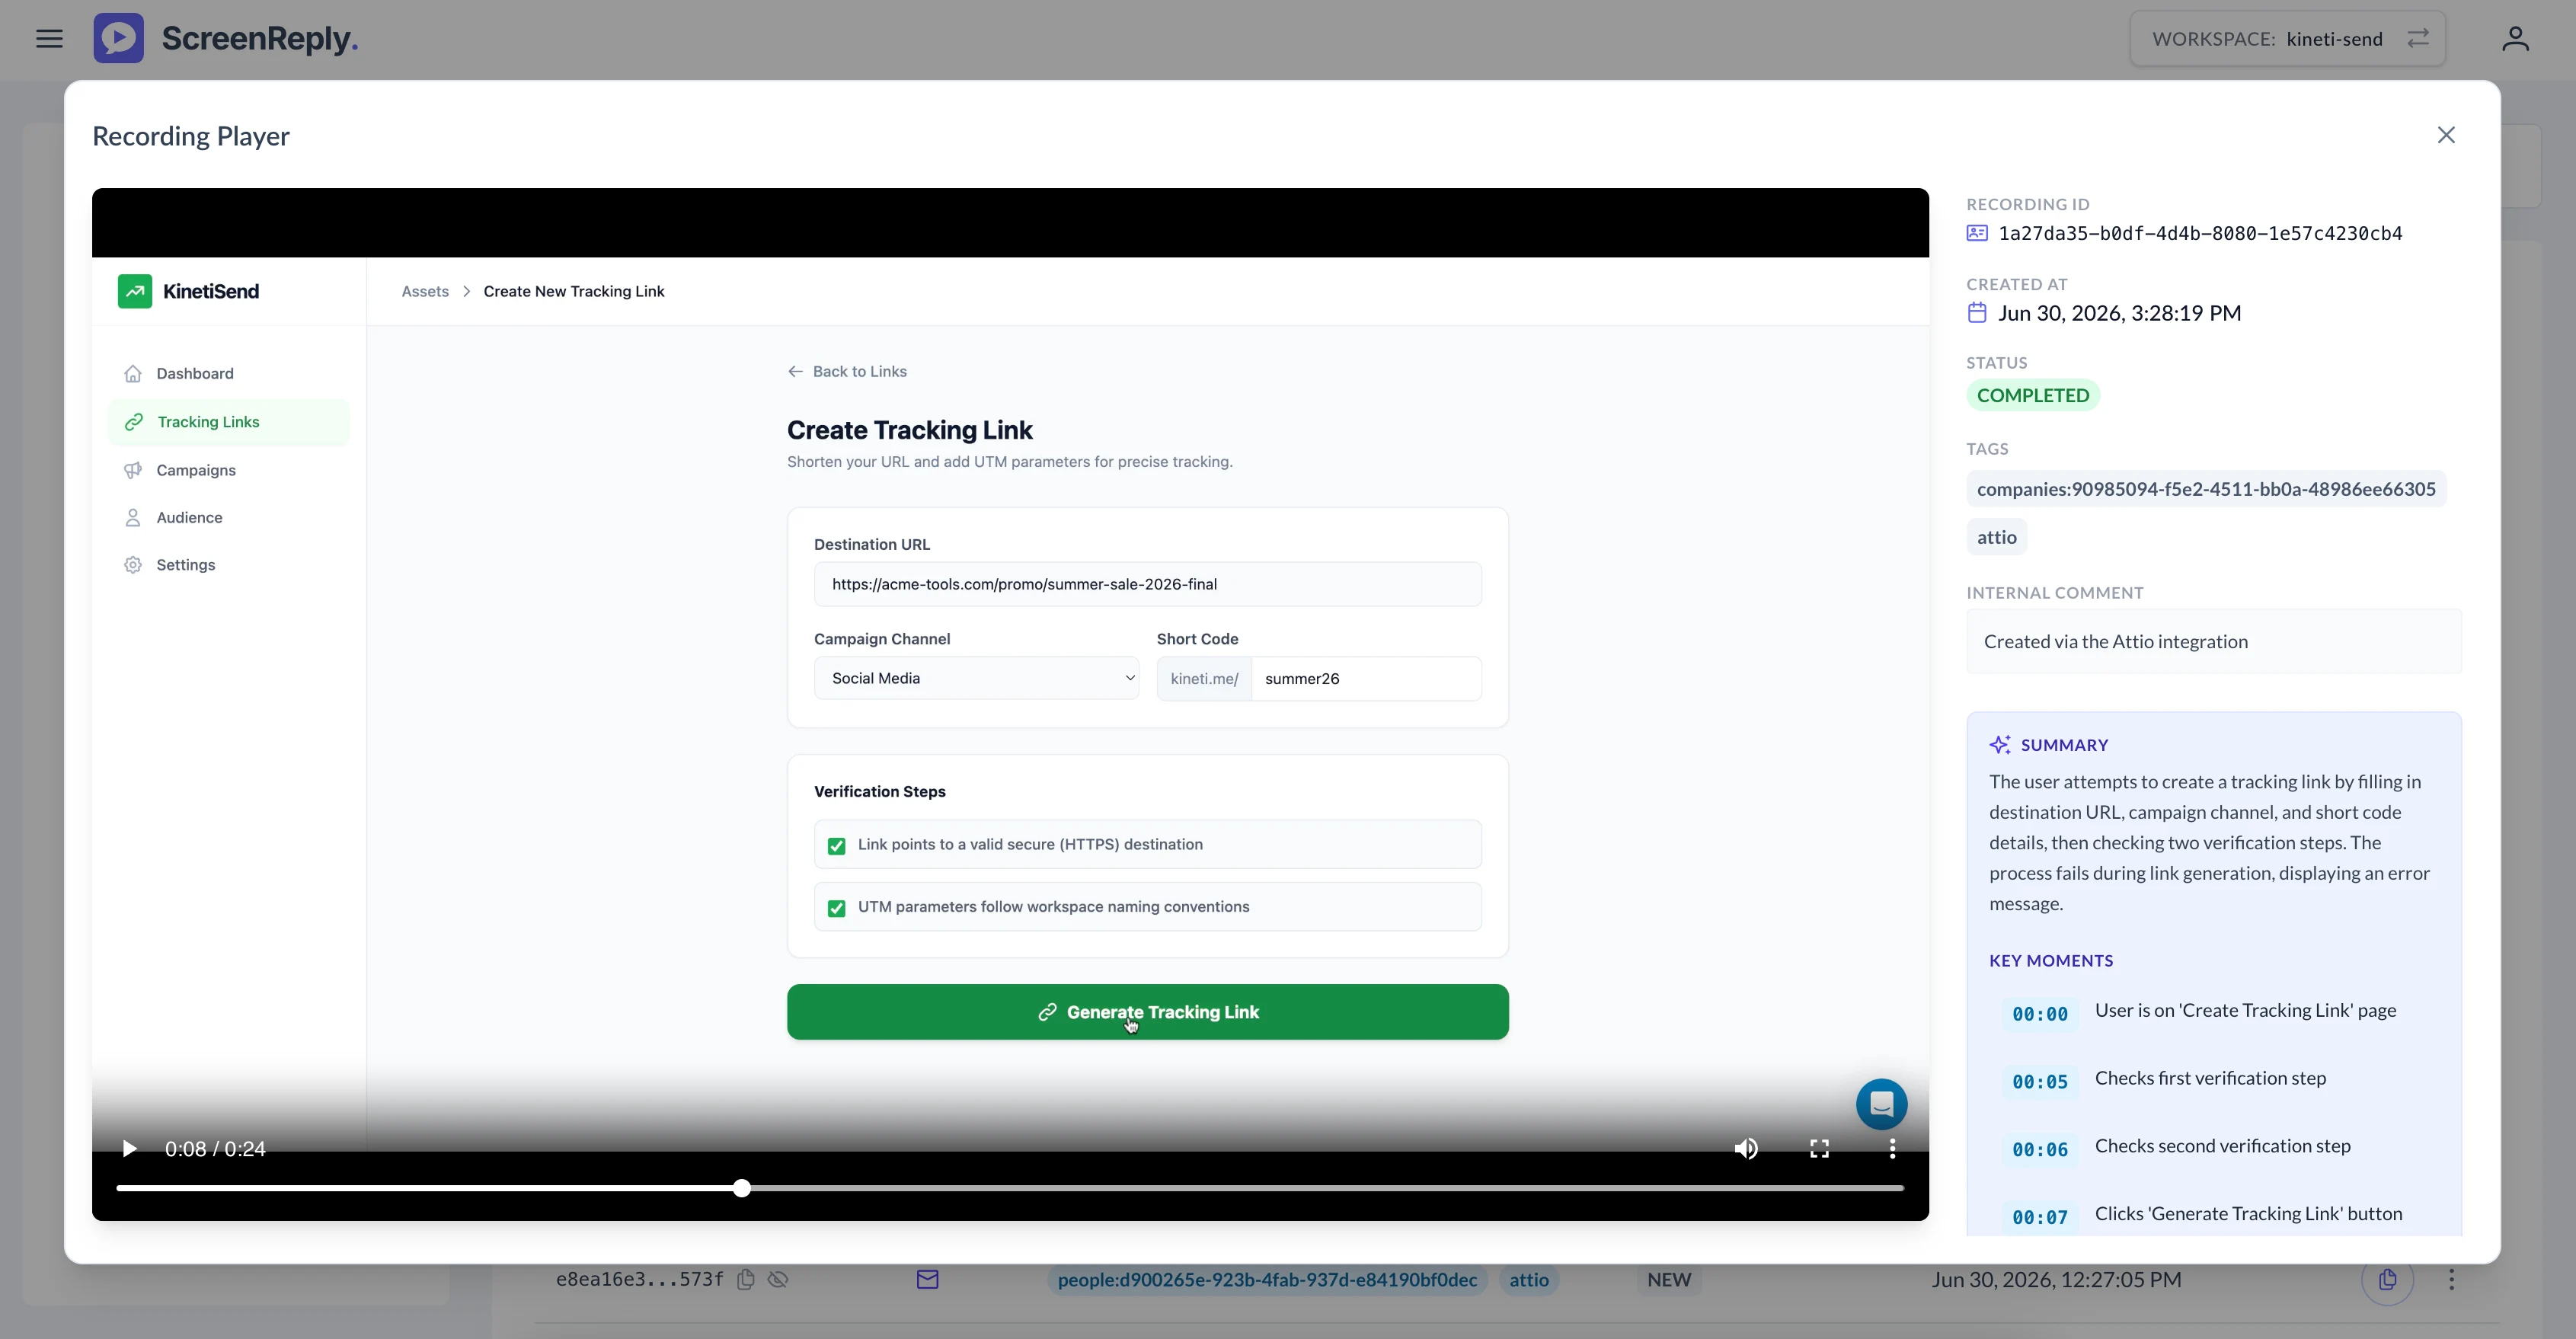Click the COMPLETED status badge

coord(2032,395)
